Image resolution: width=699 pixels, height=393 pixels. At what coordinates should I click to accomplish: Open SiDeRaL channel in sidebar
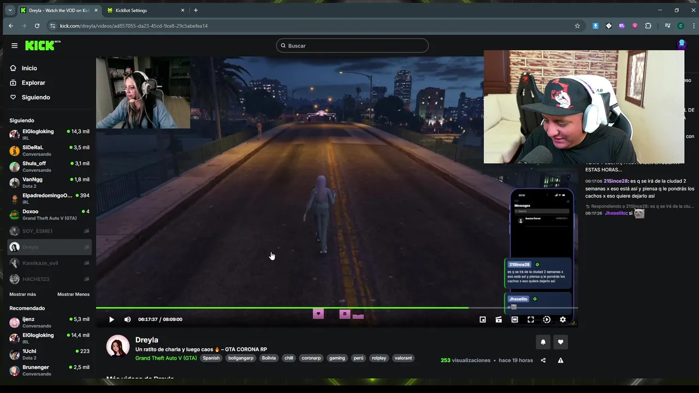49,150
